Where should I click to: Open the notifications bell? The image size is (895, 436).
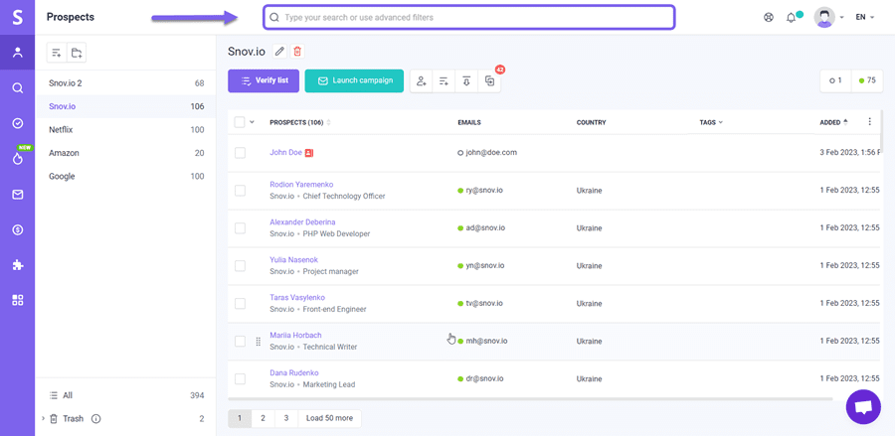tap(791, 18)
